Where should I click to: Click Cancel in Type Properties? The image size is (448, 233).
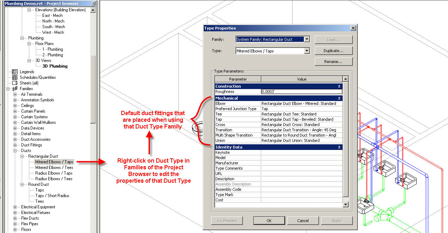[303, 221]
